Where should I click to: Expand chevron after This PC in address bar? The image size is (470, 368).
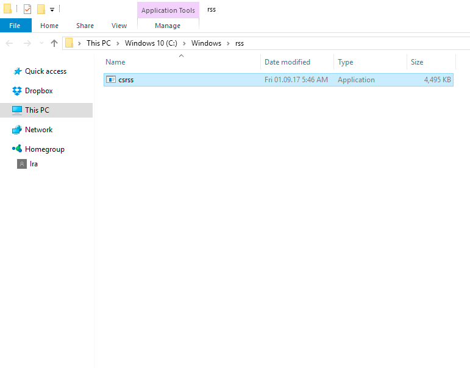118,43
